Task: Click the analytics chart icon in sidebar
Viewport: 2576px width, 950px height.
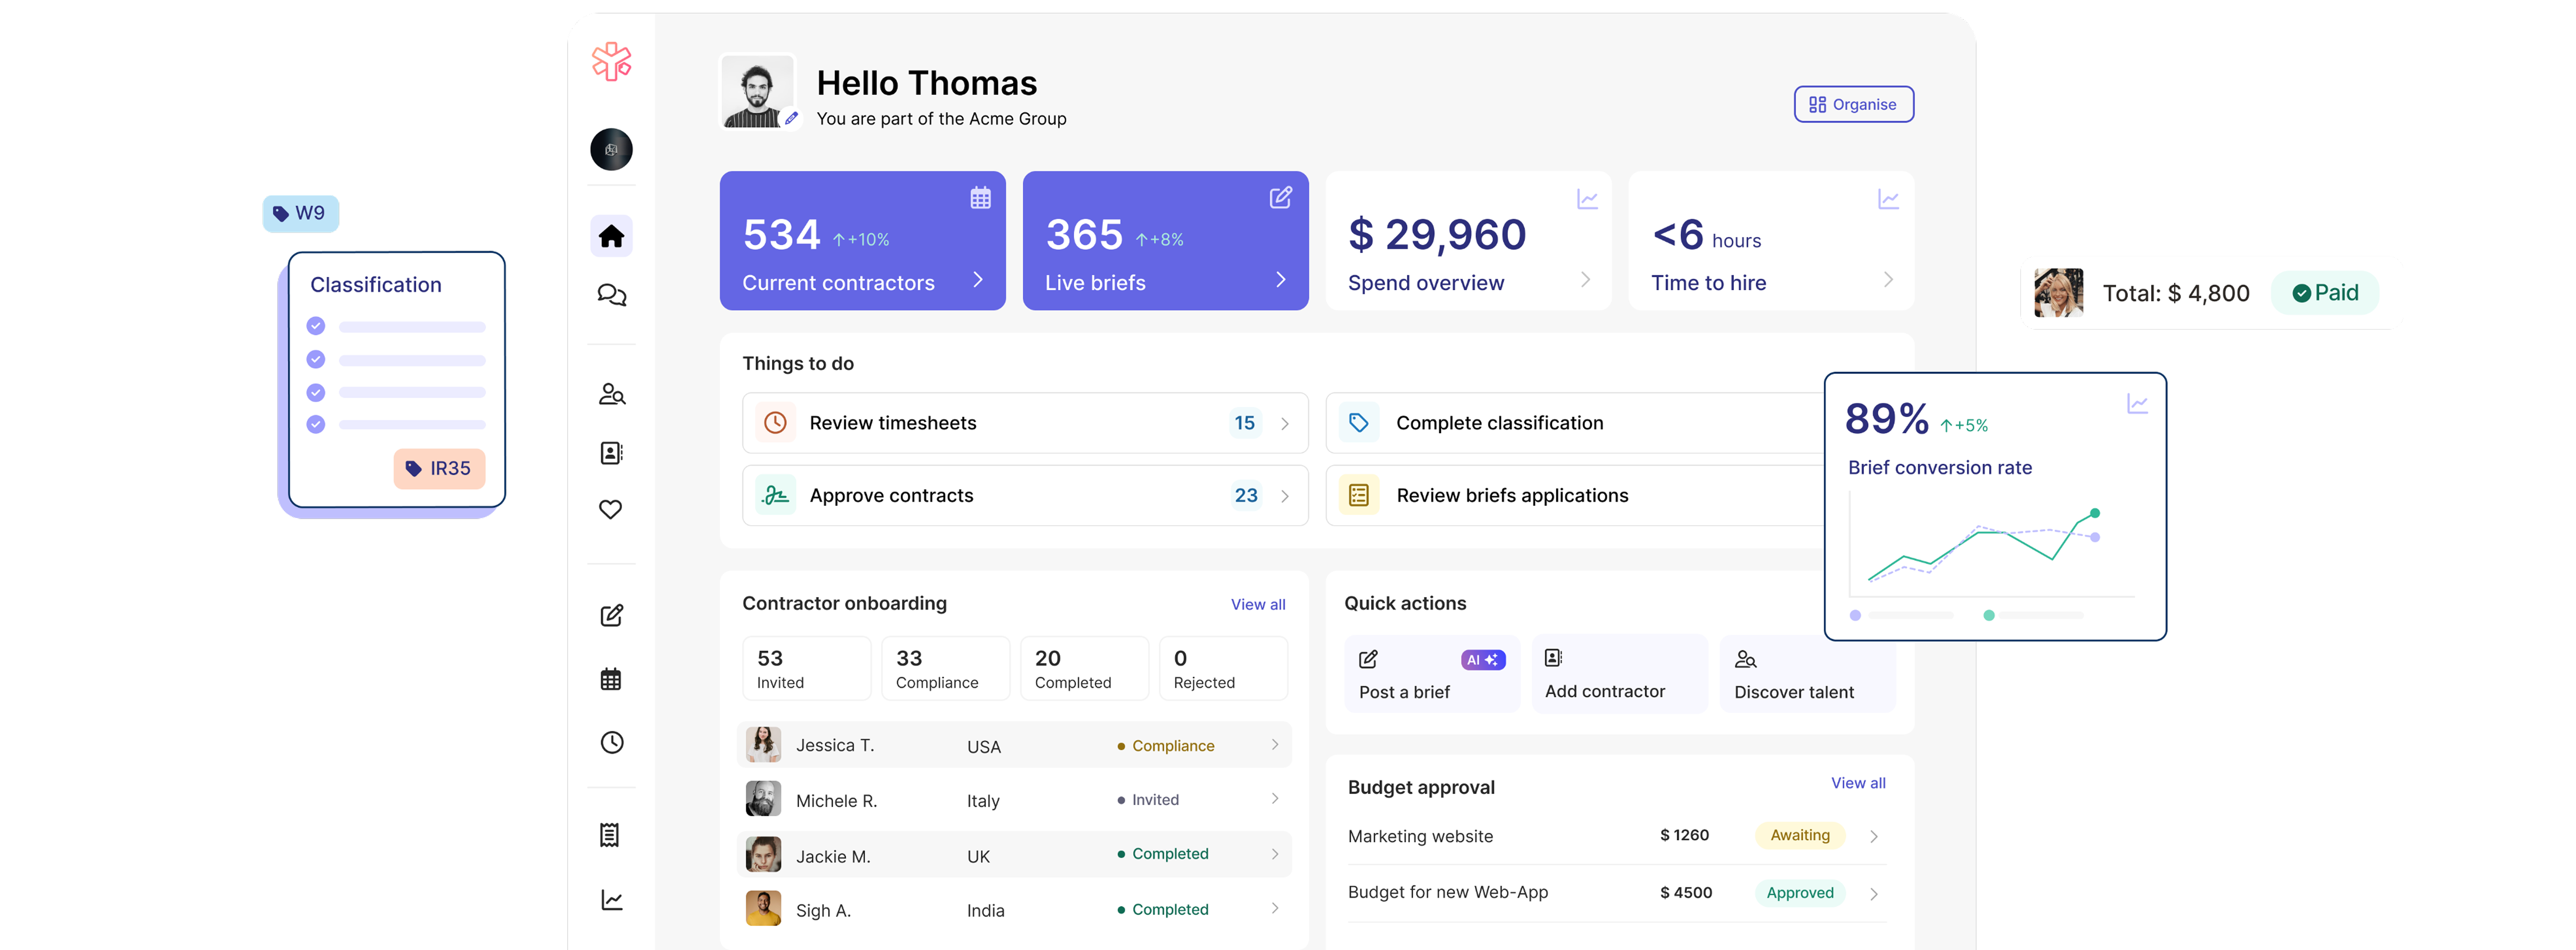Action: (611, 900)
